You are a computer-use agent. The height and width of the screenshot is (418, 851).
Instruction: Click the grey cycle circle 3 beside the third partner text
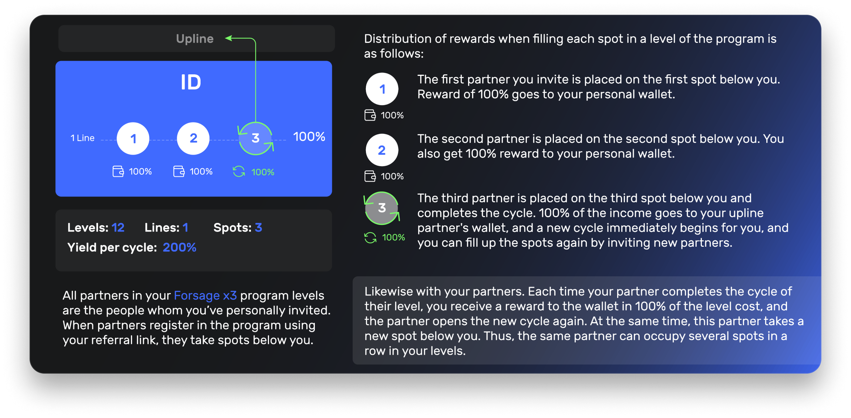point(382,208)
